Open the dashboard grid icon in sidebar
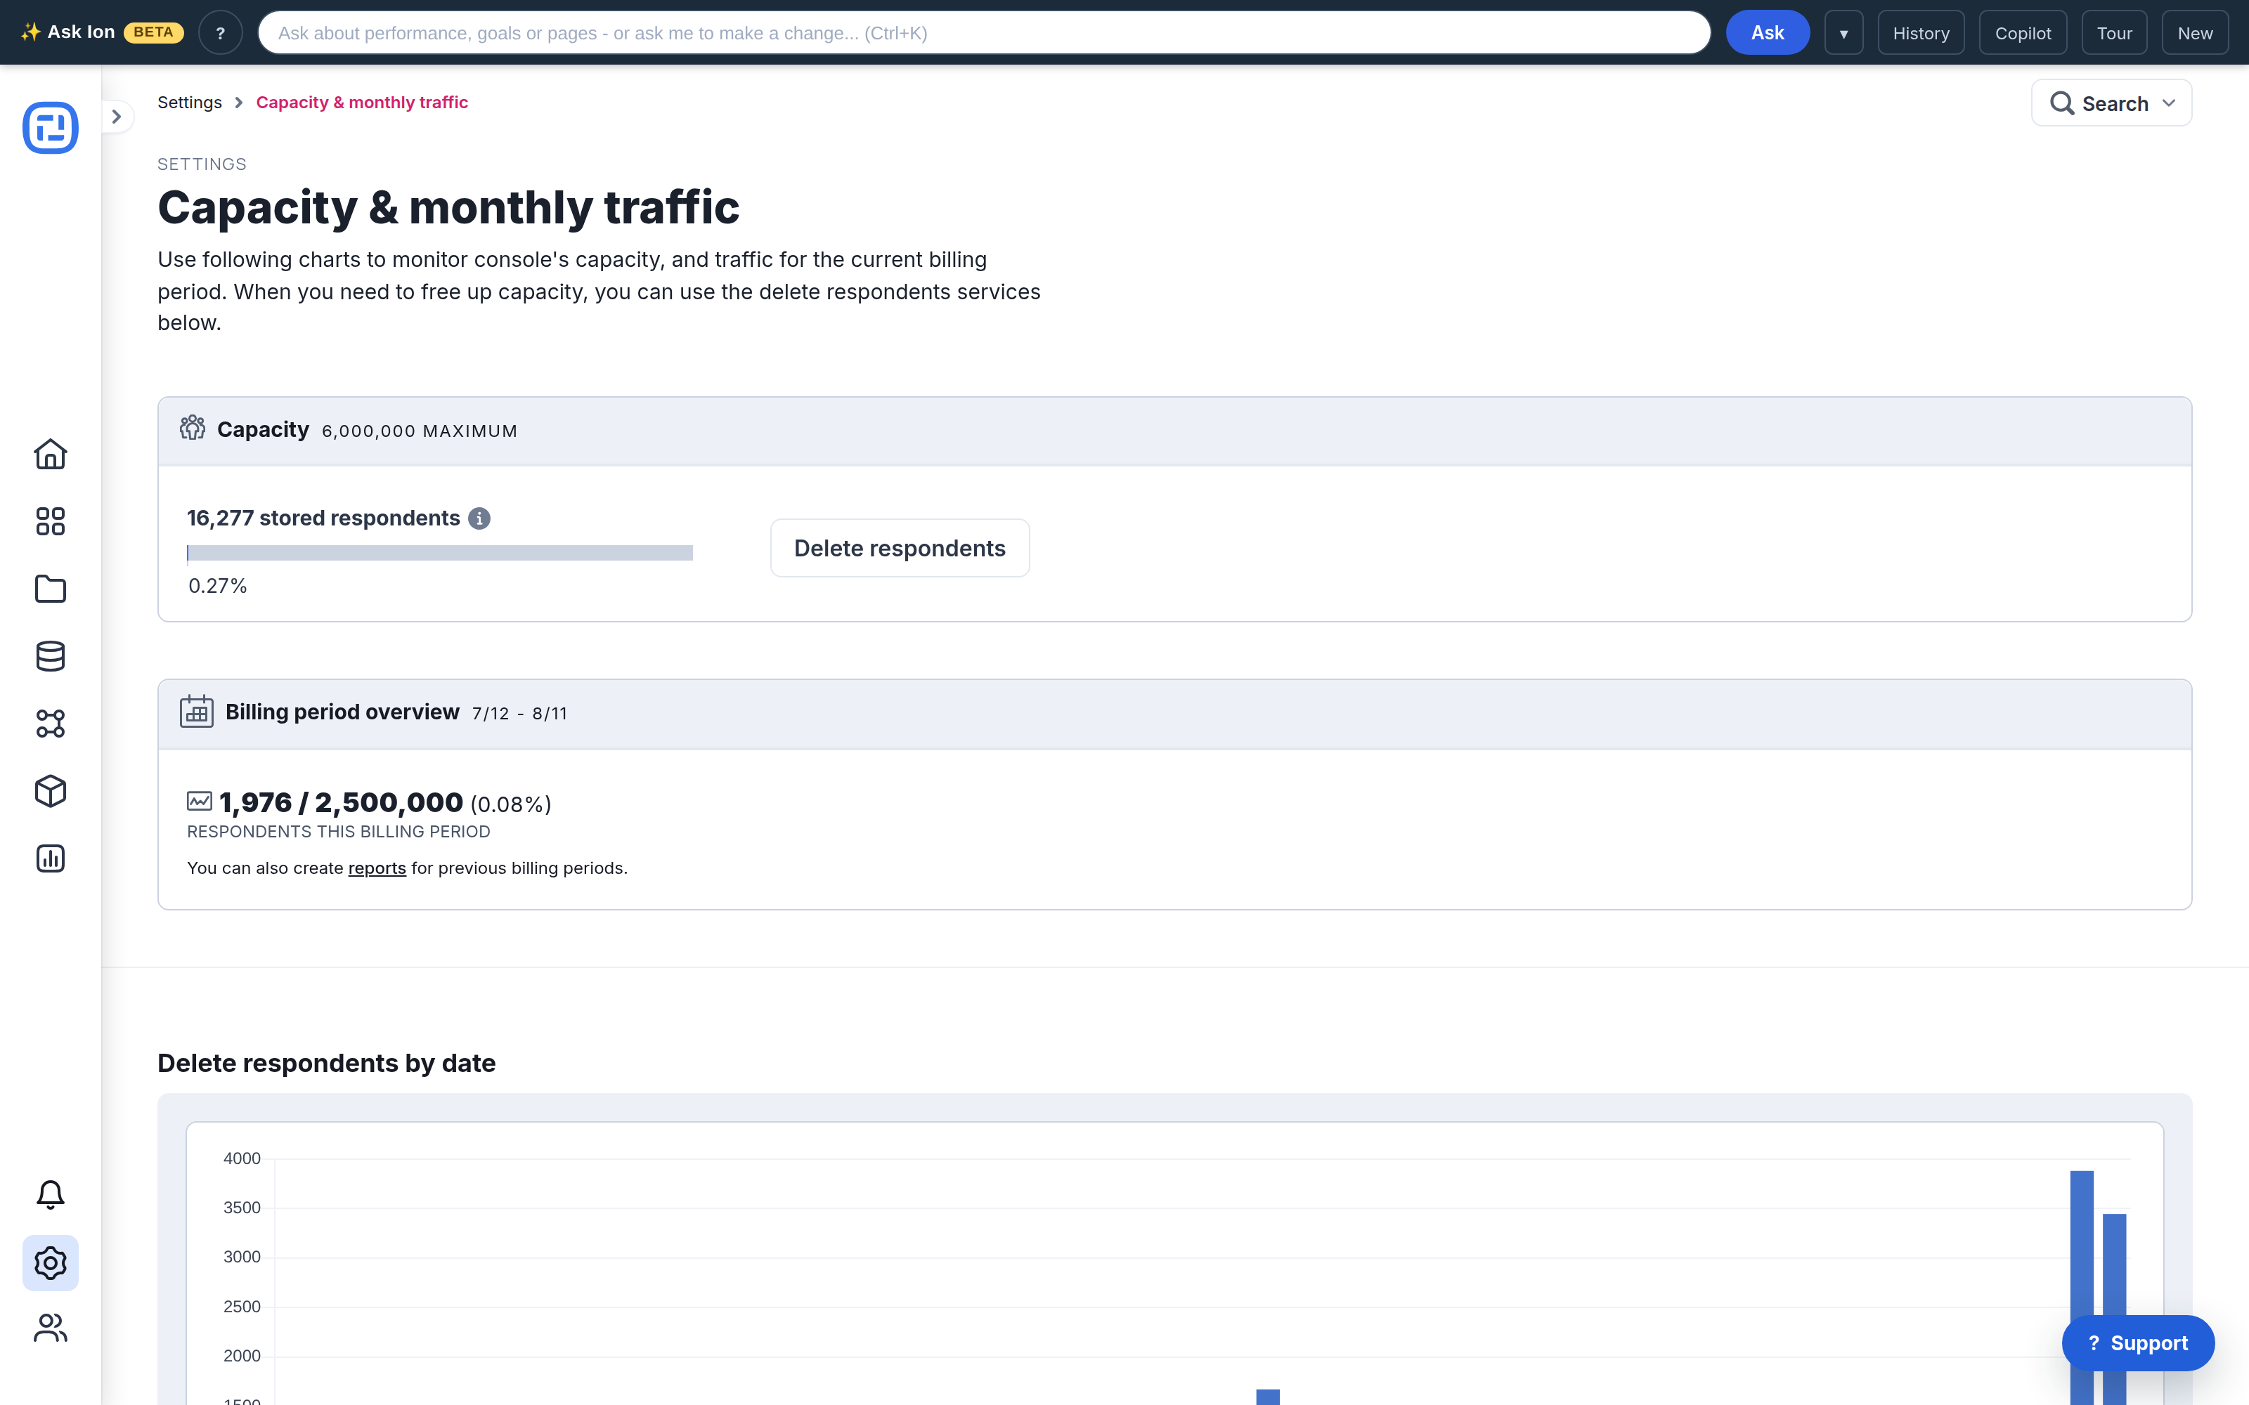Screen dimensions: 2249x1405 [x=50, y=521]
